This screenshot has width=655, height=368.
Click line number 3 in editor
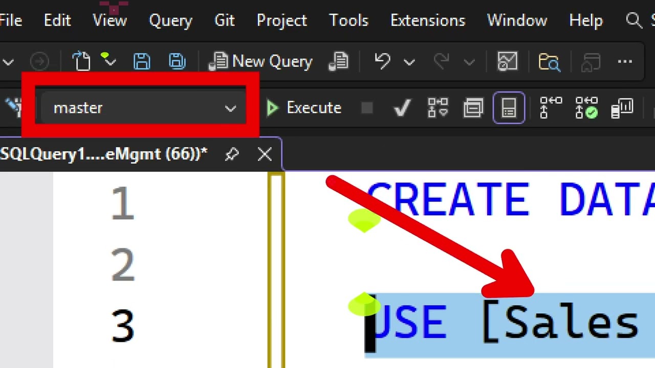pos(123,326)
